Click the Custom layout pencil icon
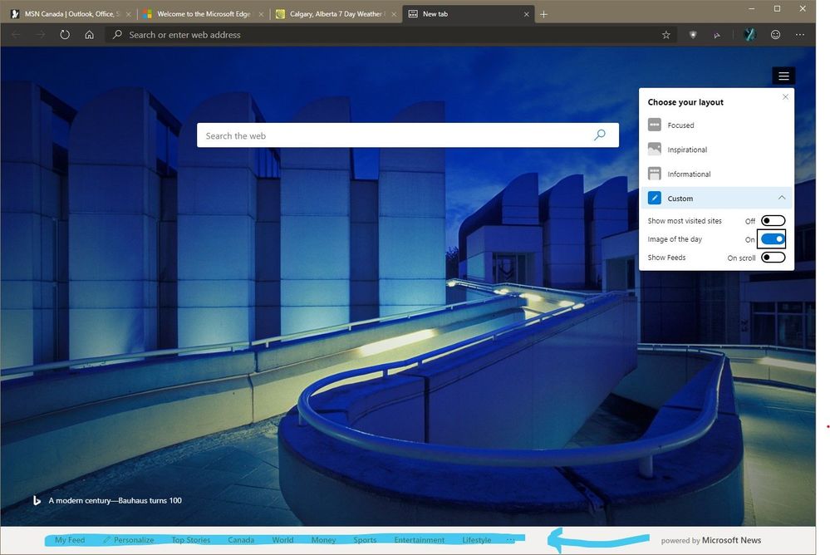 point(654,198)
